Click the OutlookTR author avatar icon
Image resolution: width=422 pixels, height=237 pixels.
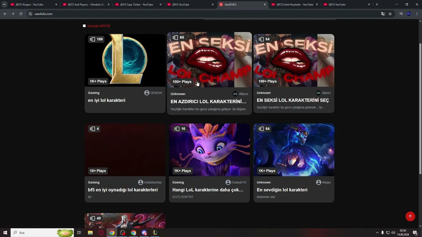click(x=228, y=182)
